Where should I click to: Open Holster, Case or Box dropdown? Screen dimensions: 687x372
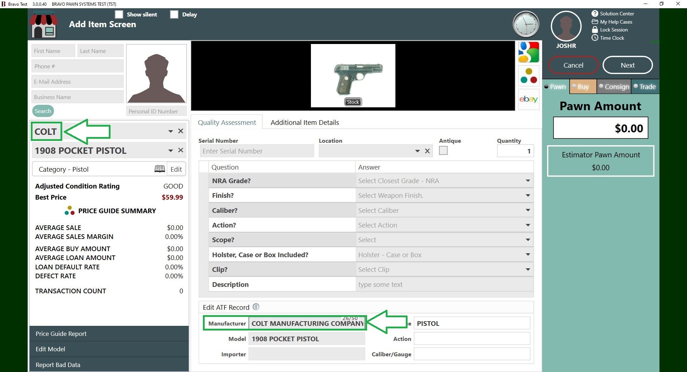(528, 255)
